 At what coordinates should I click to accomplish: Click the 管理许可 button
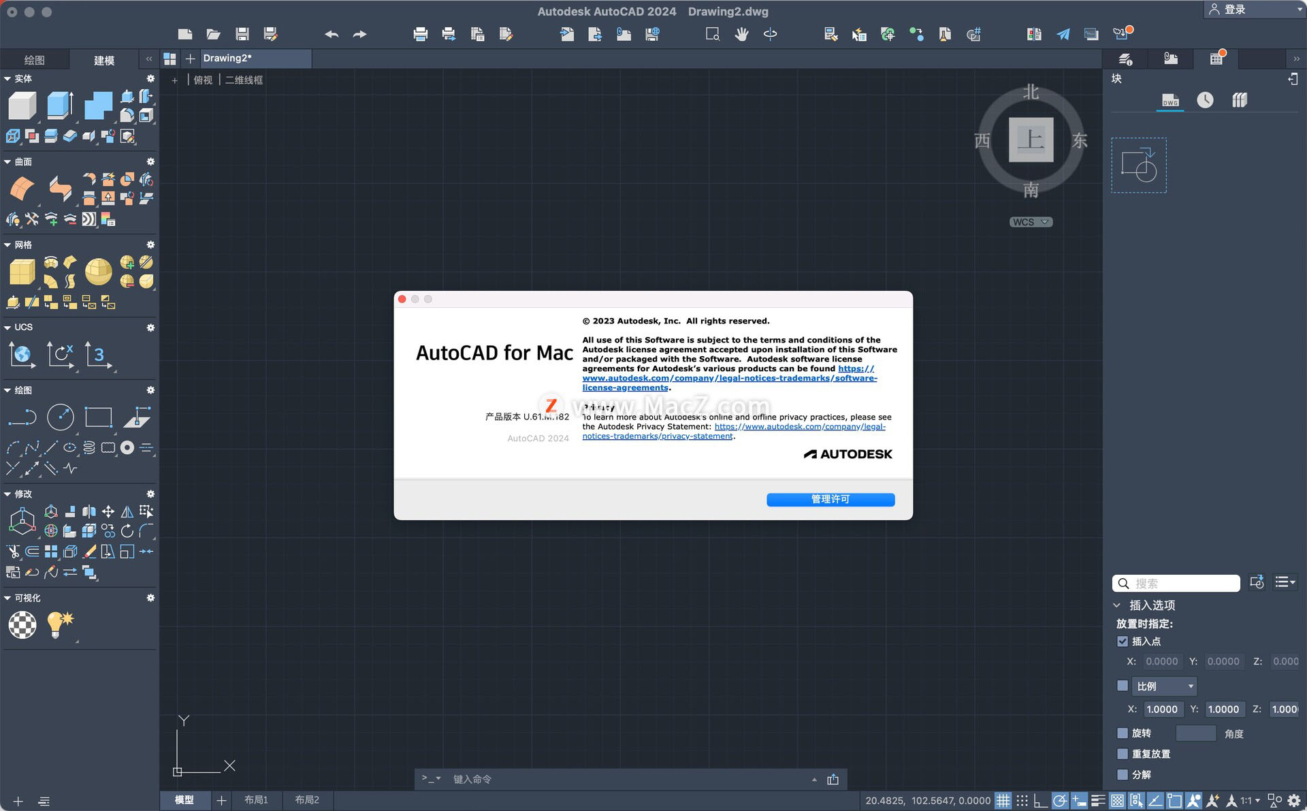click(x=830, y=500)
